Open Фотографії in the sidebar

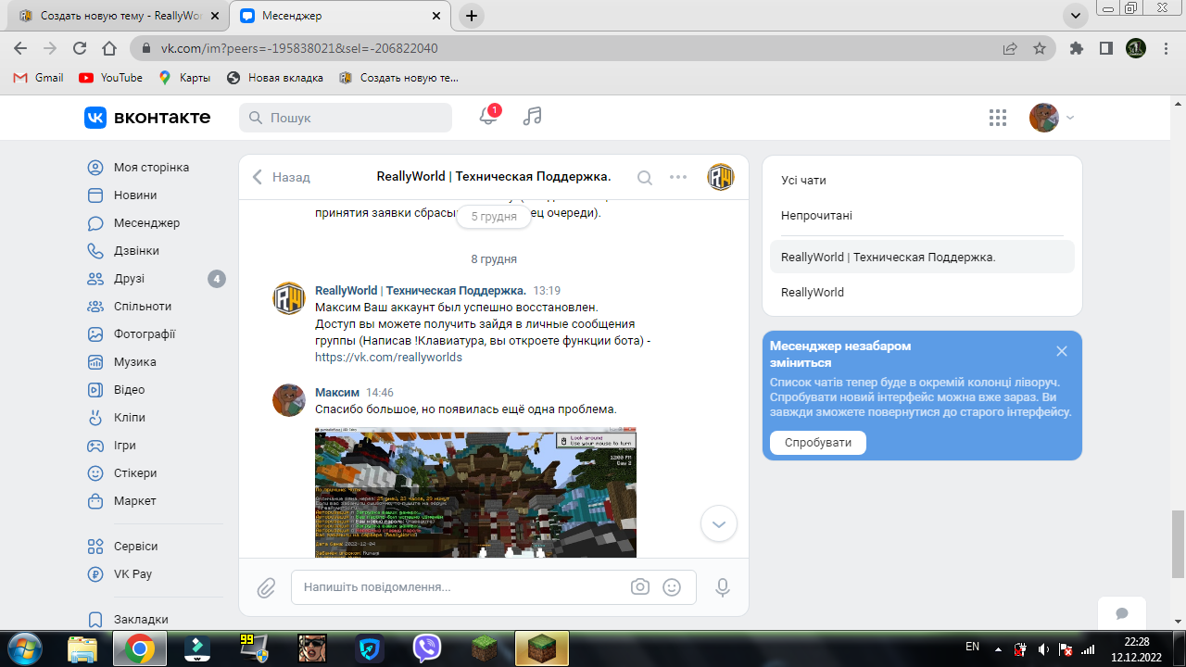tap(145, 334)
